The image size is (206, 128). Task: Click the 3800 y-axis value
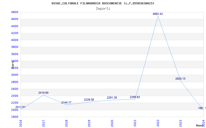pos(15,47)
